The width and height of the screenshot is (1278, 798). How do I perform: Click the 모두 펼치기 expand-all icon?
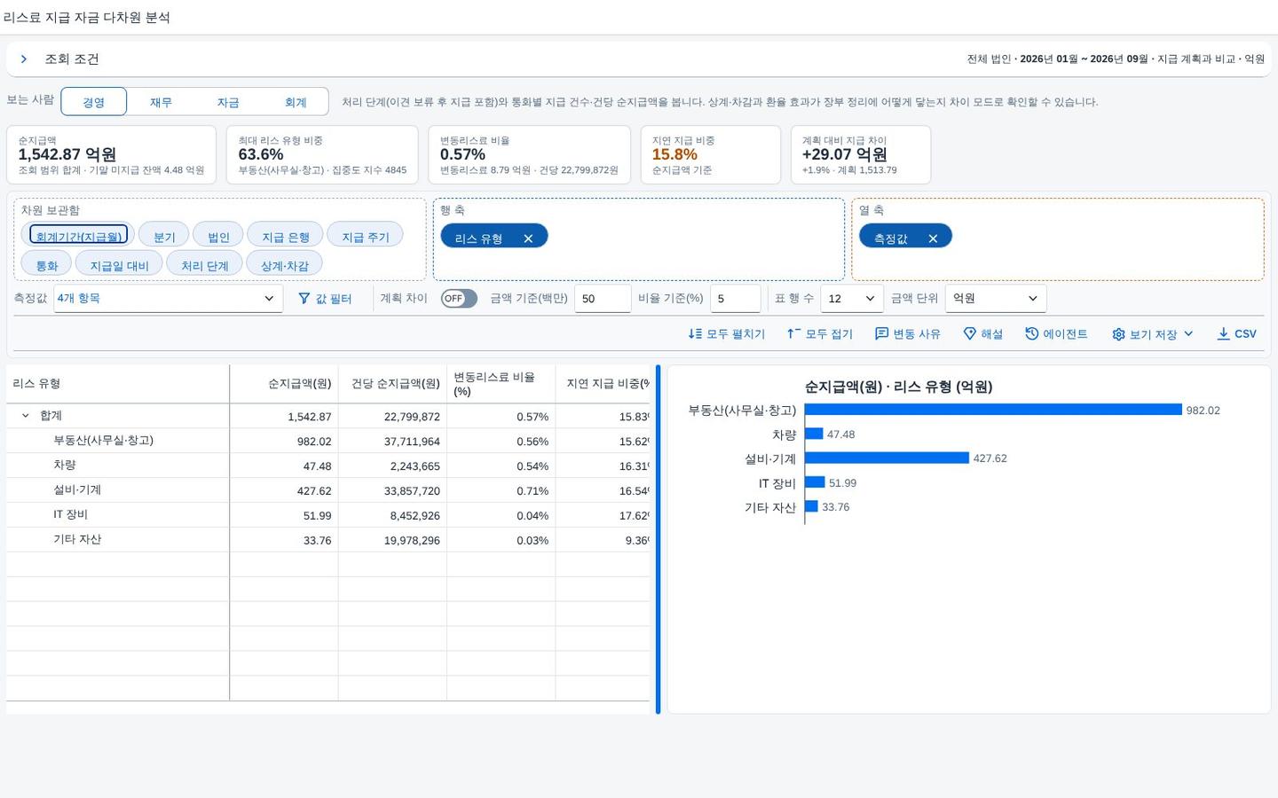point(695,334)
